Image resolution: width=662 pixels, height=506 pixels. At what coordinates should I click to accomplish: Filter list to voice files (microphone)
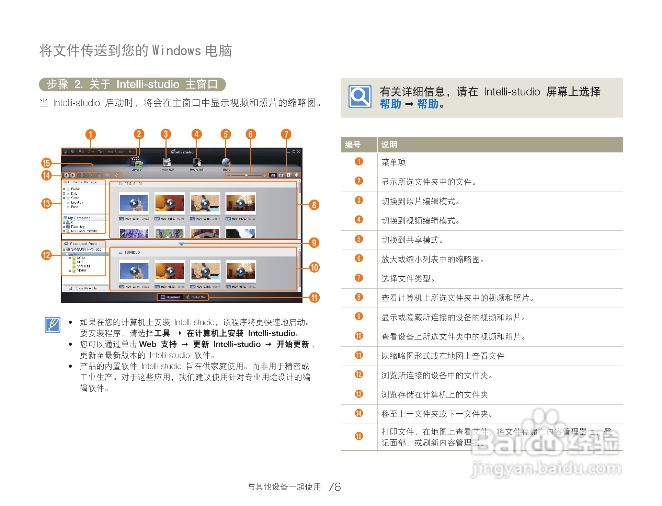(x=296, y=175)
